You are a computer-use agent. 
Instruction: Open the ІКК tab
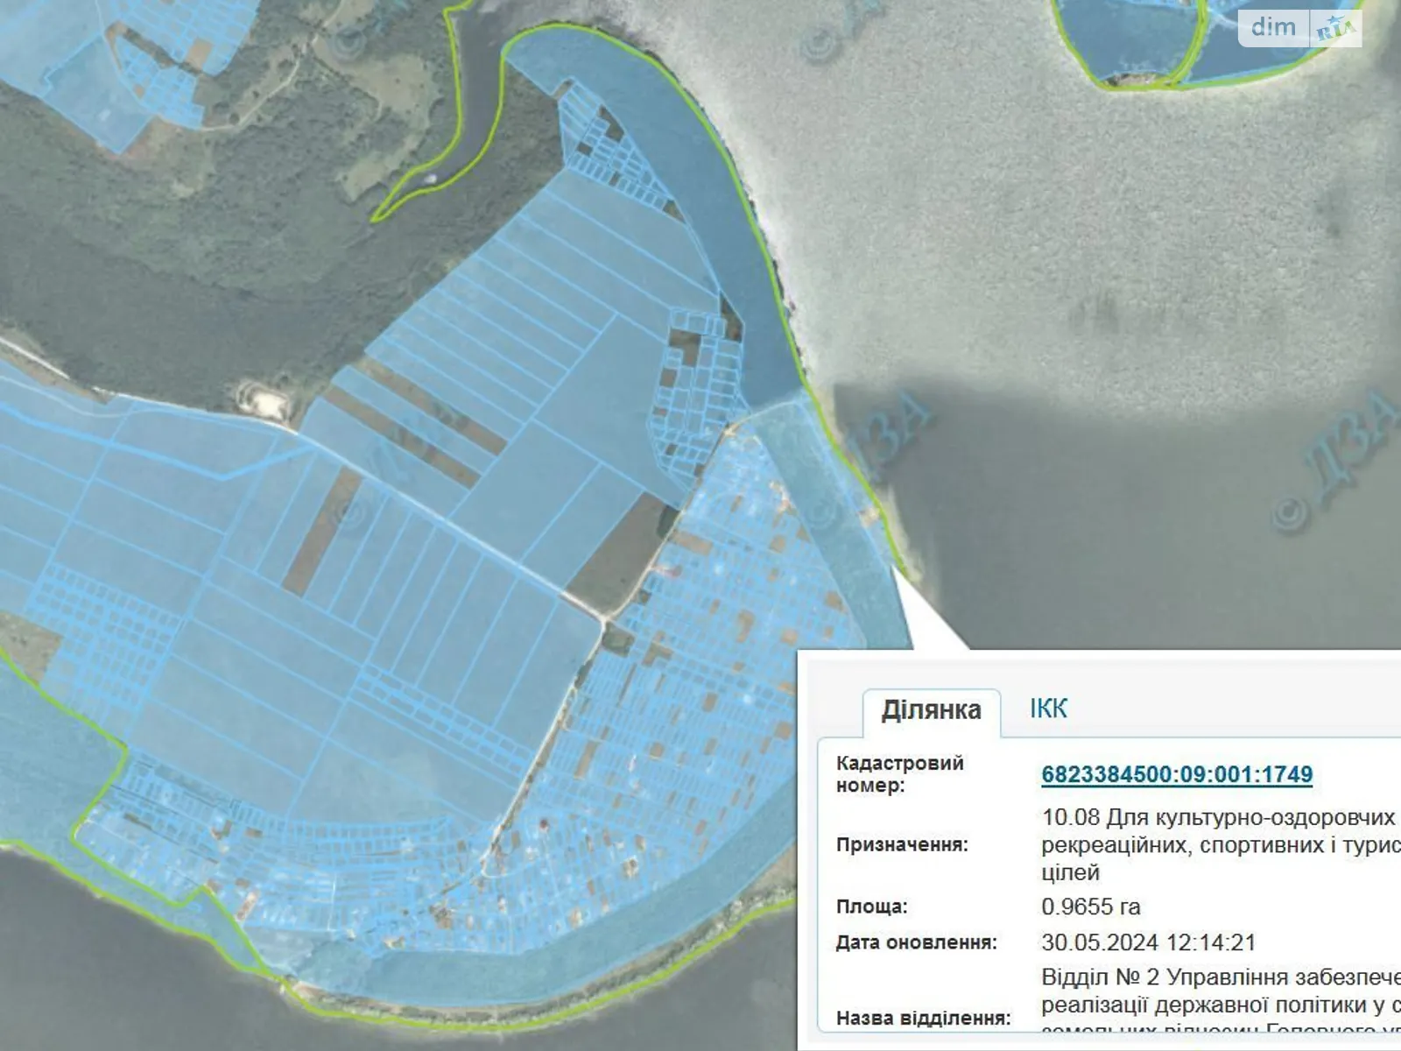[1048, 708]
